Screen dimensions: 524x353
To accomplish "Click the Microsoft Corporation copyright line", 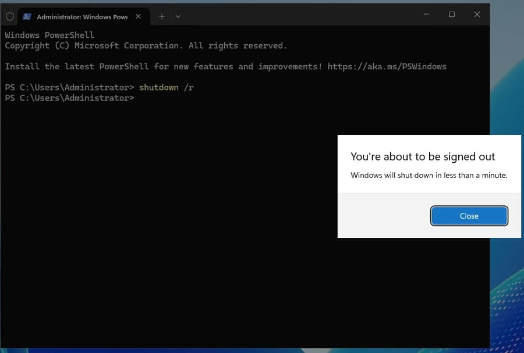I will 146,45.
